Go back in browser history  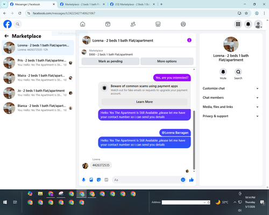tap(5, 13)
